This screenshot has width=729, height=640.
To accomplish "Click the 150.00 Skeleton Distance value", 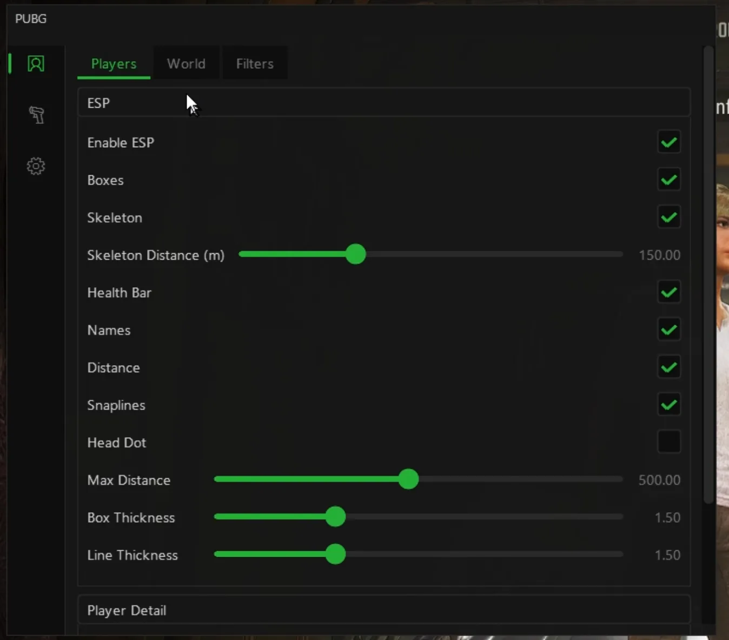I will point(659,255).
